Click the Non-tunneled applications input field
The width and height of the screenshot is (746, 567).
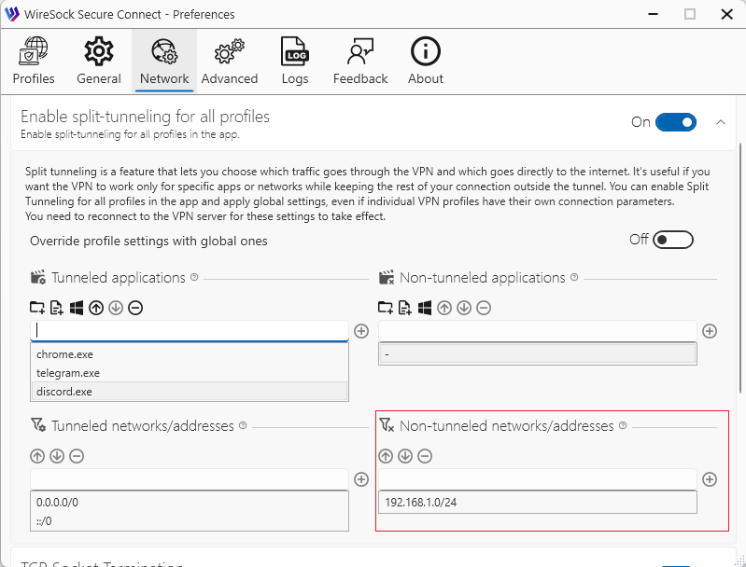pos(537,331)
